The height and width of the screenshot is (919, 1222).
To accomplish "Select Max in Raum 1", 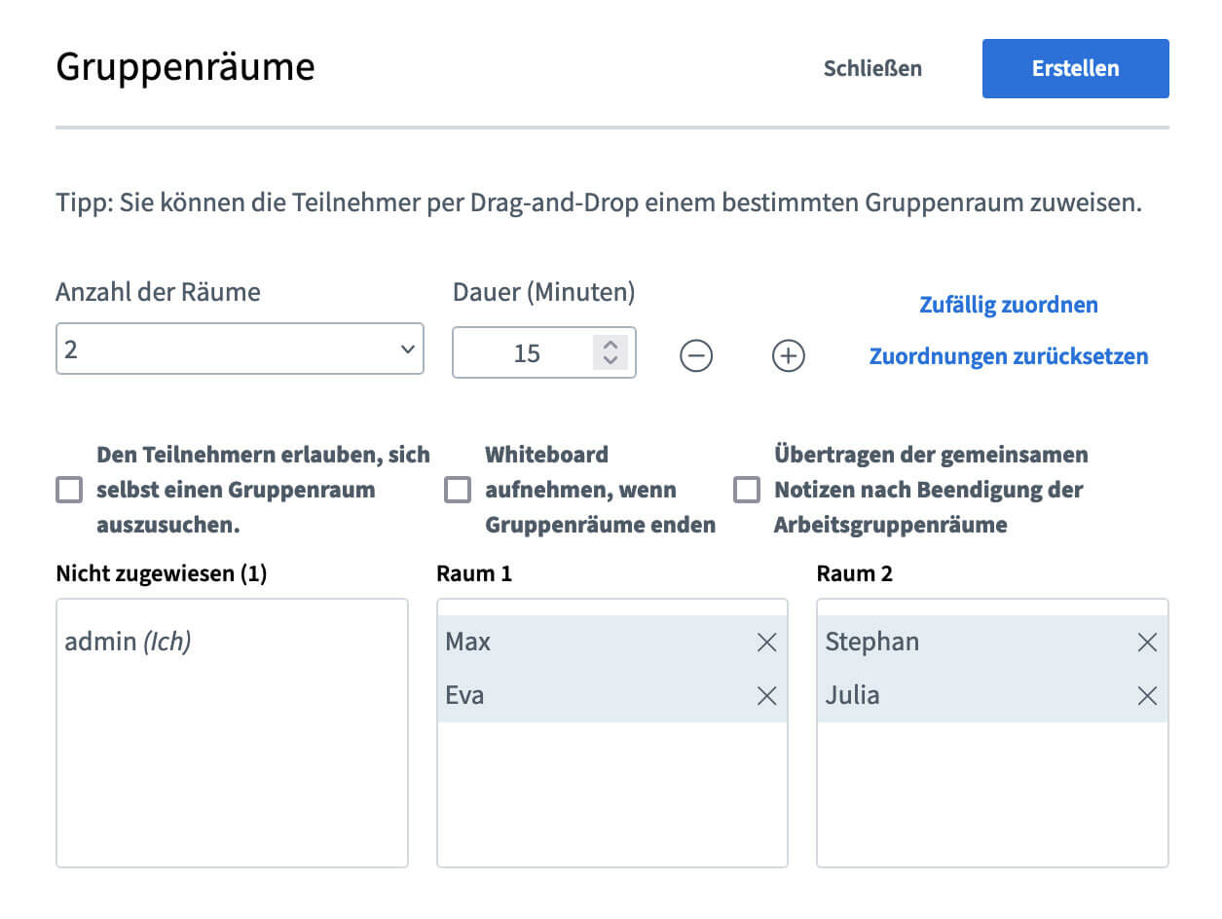I will tap(612, 643).
